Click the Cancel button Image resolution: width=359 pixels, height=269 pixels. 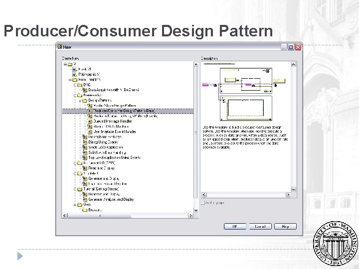(x=260, y=227)
